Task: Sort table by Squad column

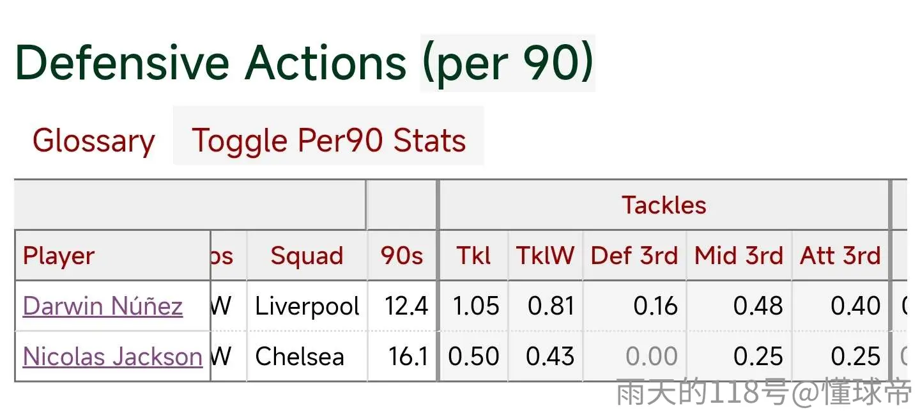Action: [x=307, y=256]
